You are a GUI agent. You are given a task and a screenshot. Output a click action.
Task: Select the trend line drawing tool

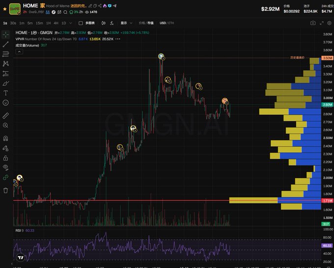point(6,44)
